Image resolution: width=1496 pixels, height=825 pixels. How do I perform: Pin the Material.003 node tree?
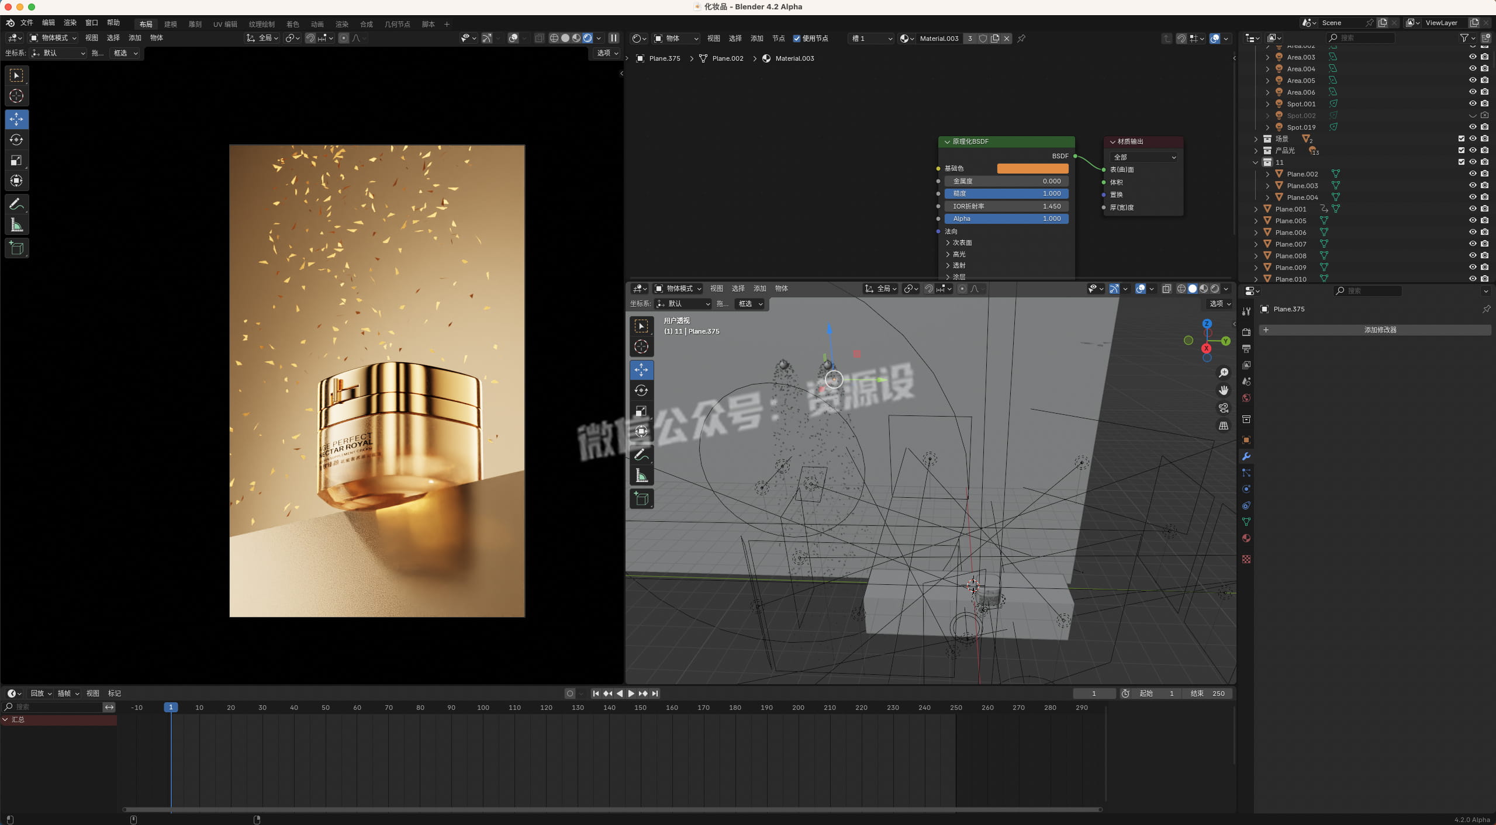1021,39
